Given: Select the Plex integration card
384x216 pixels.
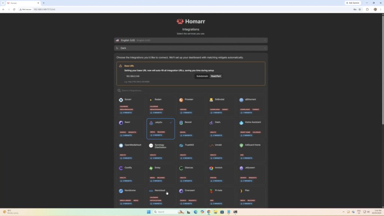Looking at the screenshot, I should (x=251, y=197).
